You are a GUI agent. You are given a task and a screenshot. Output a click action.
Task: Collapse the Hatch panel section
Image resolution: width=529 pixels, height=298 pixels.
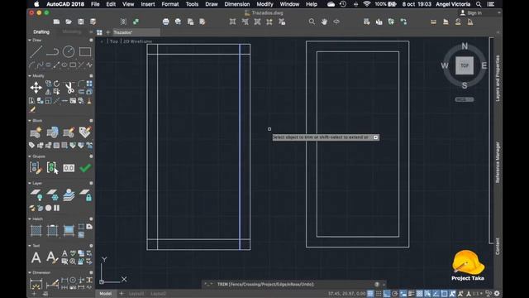(x=30, y=219)
